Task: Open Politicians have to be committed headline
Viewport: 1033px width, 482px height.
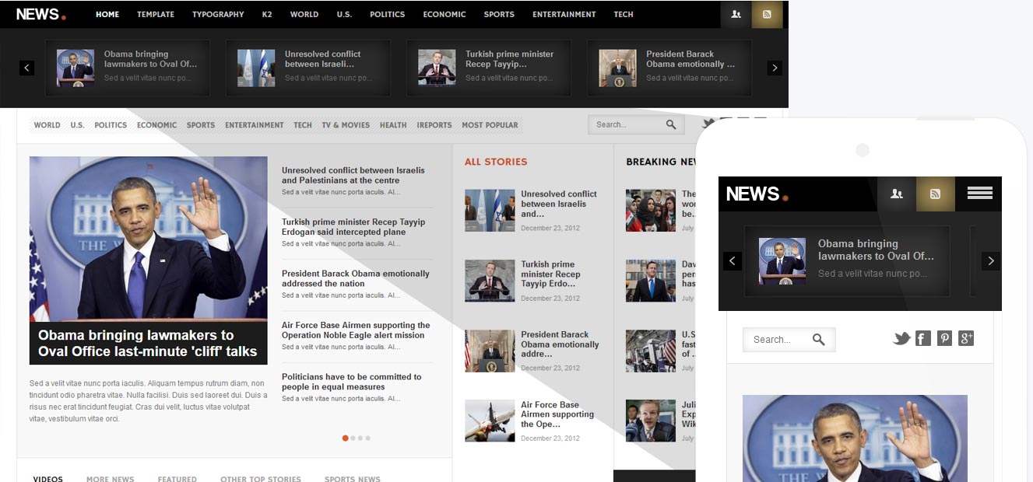Action: coord(352,382)
